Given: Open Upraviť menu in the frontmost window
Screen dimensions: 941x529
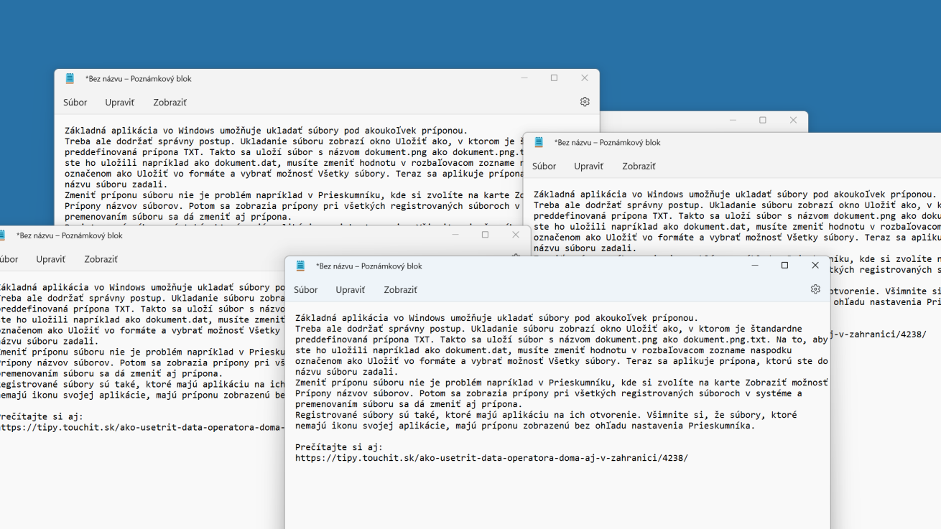Looking at the screenshot, I should click(x=350, y=290).
